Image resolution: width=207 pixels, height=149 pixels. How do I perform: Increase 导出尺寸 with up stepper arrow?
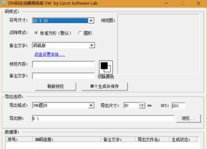[x=142, y=104]
